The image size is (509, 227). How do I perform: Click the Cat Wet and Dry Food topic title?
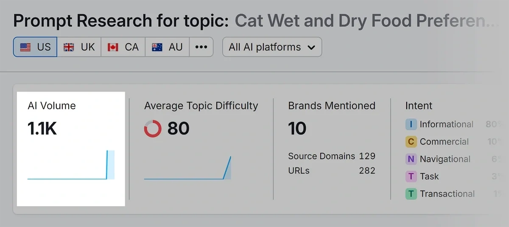pyautogui.click(x=366, y=21)
